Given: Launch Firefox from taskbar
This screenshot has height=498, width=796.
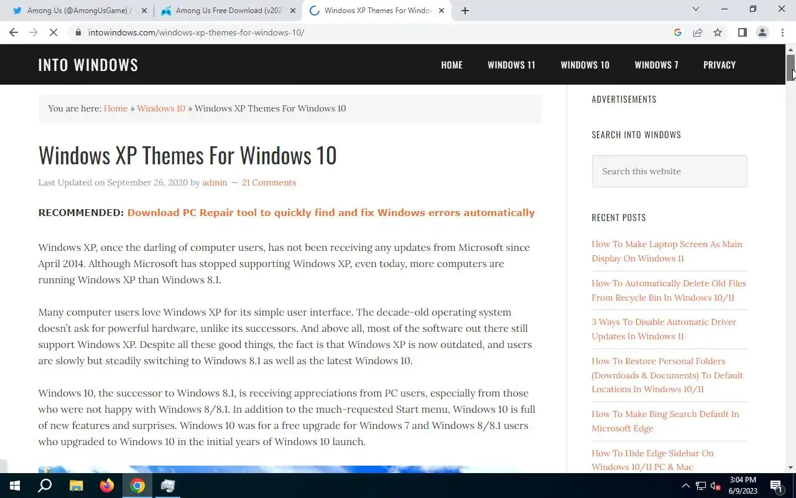Looking at the screenshot, I should (x=107, y=486).
